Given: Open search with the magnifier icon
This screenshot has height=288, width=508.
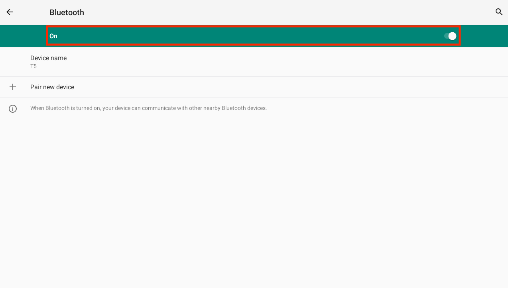Looking at the screenshot, I should (499, 12).
